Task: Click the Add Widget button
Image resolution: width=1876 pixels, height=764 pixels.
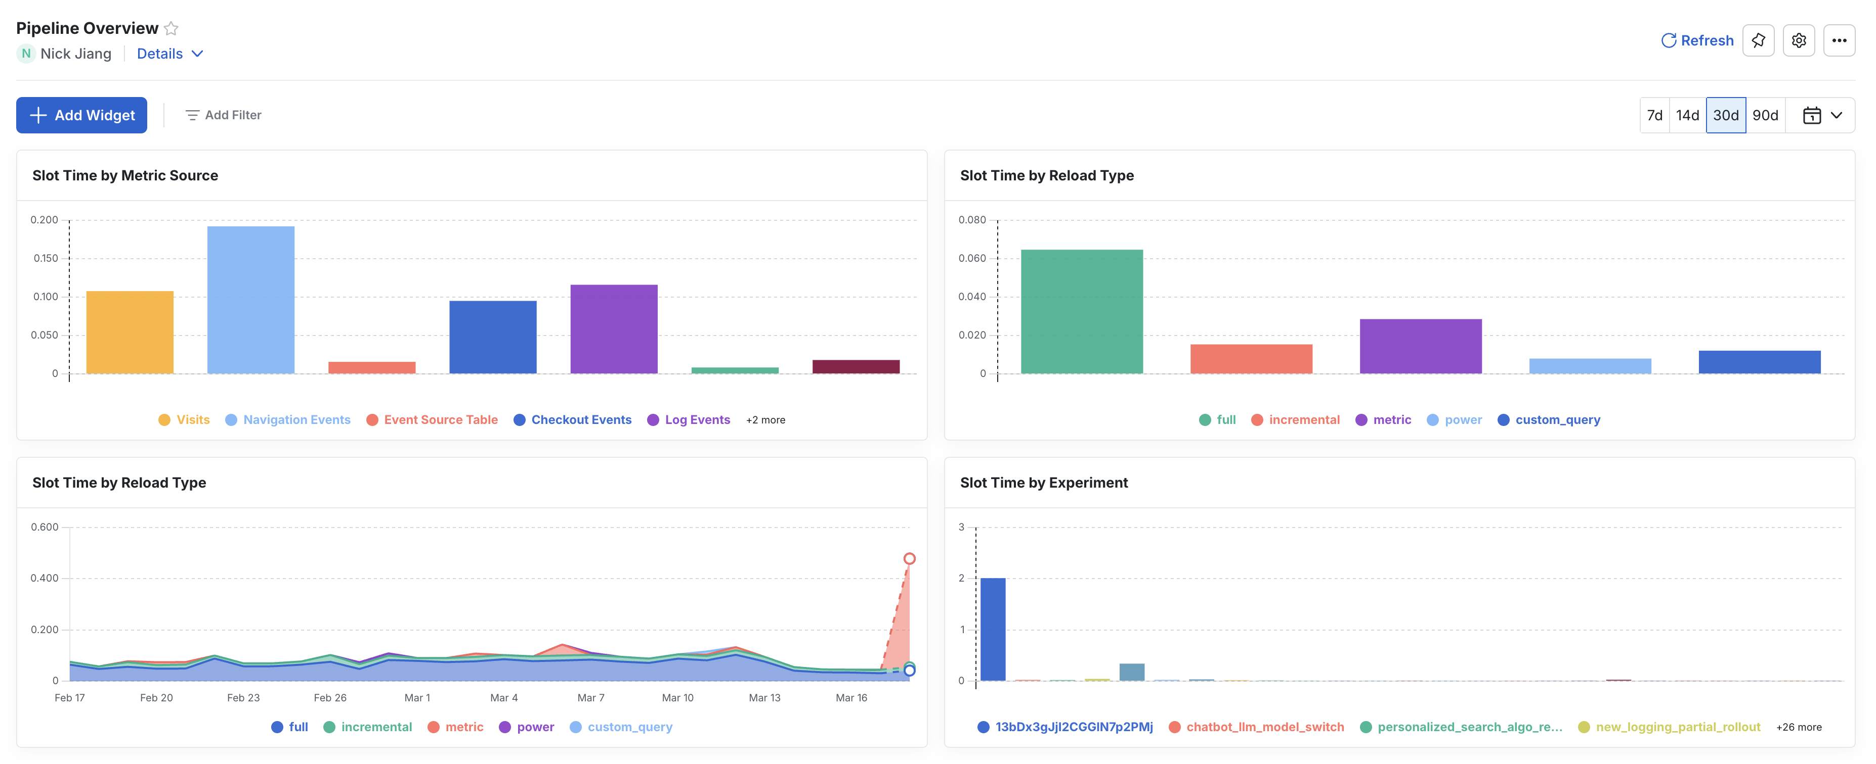Action: (x=81, y=116)
